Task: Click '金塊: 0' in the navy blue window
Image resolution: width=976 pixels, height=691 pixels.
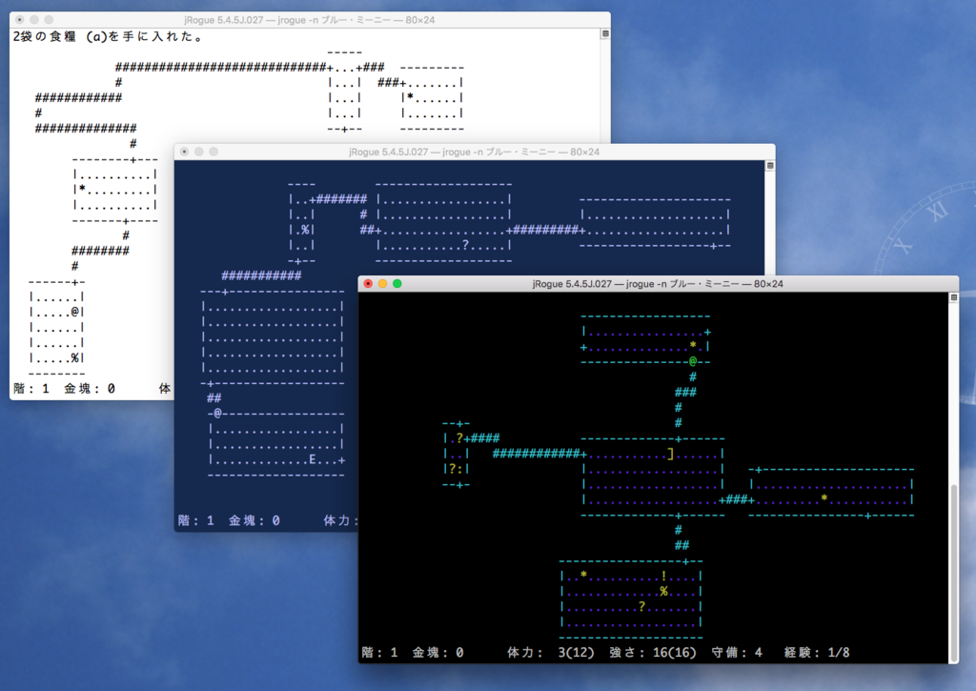Action: point(254,520)
